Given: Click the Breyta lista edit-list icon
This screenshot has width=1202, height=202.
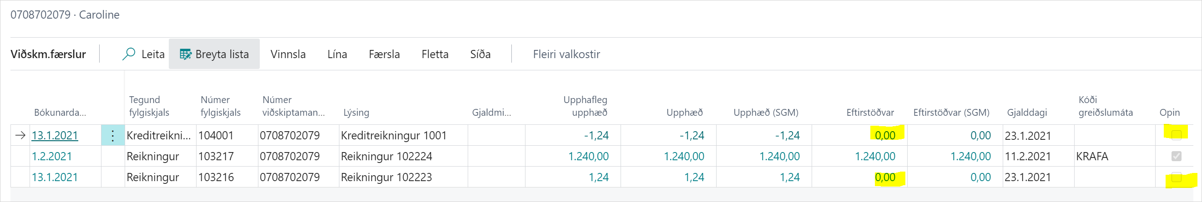Looking at the screenshot, I should [x=185, y=54].
